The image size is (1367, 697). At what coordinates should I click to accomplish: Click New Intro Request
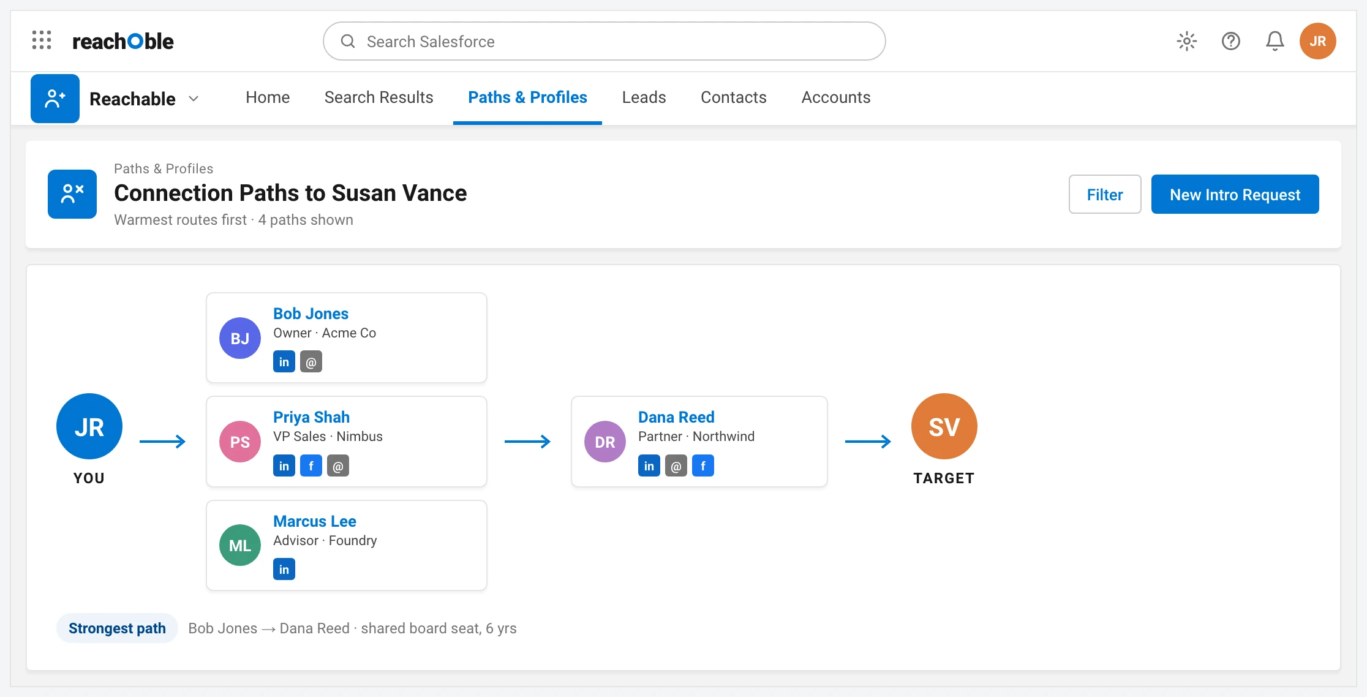(1235, 194)
